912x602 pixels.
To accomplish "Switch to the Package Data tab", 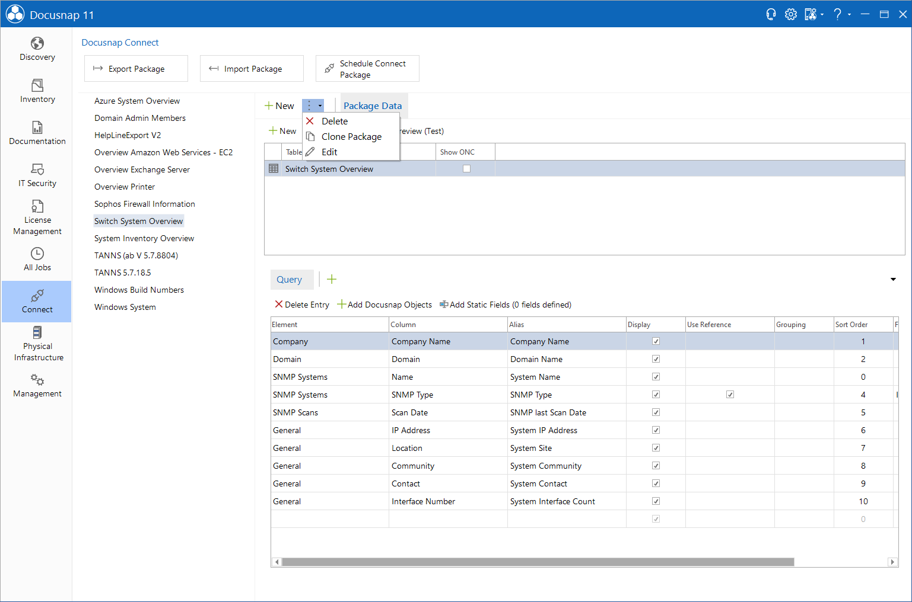I will pyautogui.click(x=373, y=105).
